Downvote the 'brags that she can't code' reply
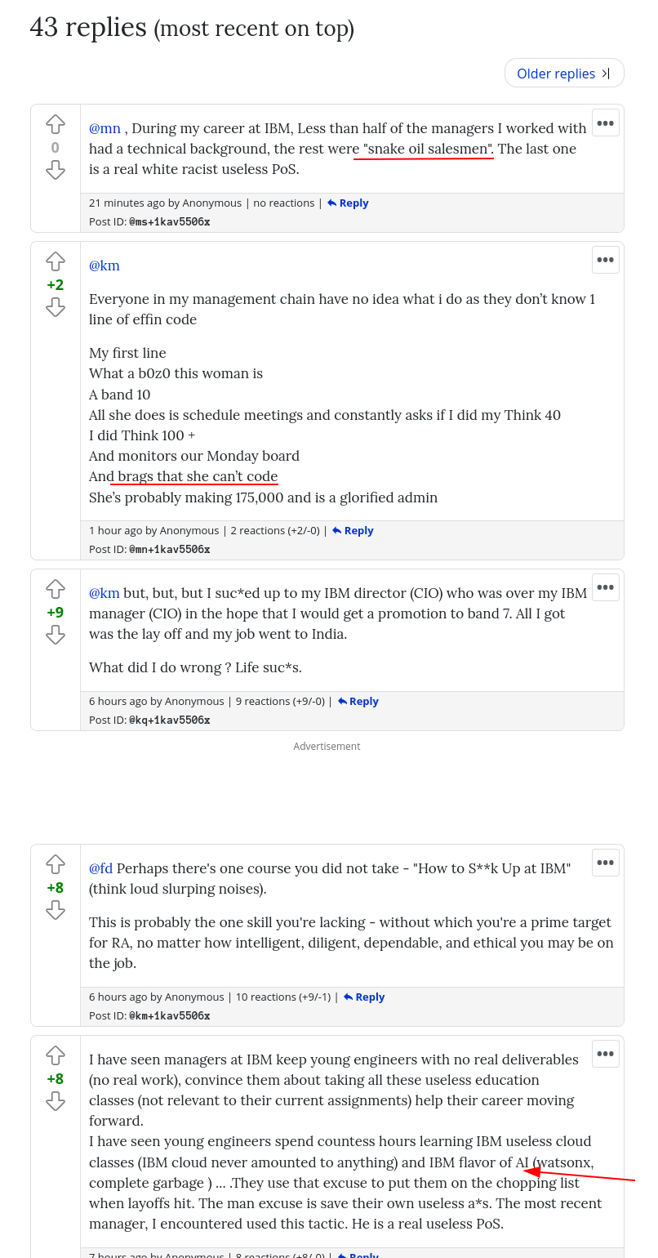The width and height of the screenshot is (658, 1258). pos(56,307)
